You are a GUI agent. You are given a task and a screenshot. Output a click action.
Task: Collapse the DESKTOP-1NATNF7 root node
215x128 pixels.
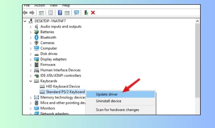[x=25, y=21]
